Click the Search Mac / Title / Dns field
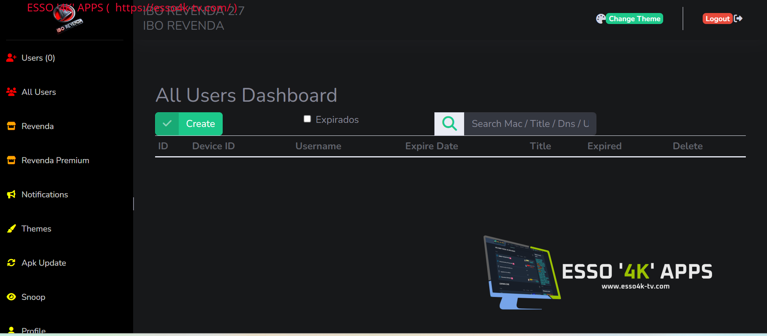The image size is (767, 336). pyautogui.click(x=530, y=124)
